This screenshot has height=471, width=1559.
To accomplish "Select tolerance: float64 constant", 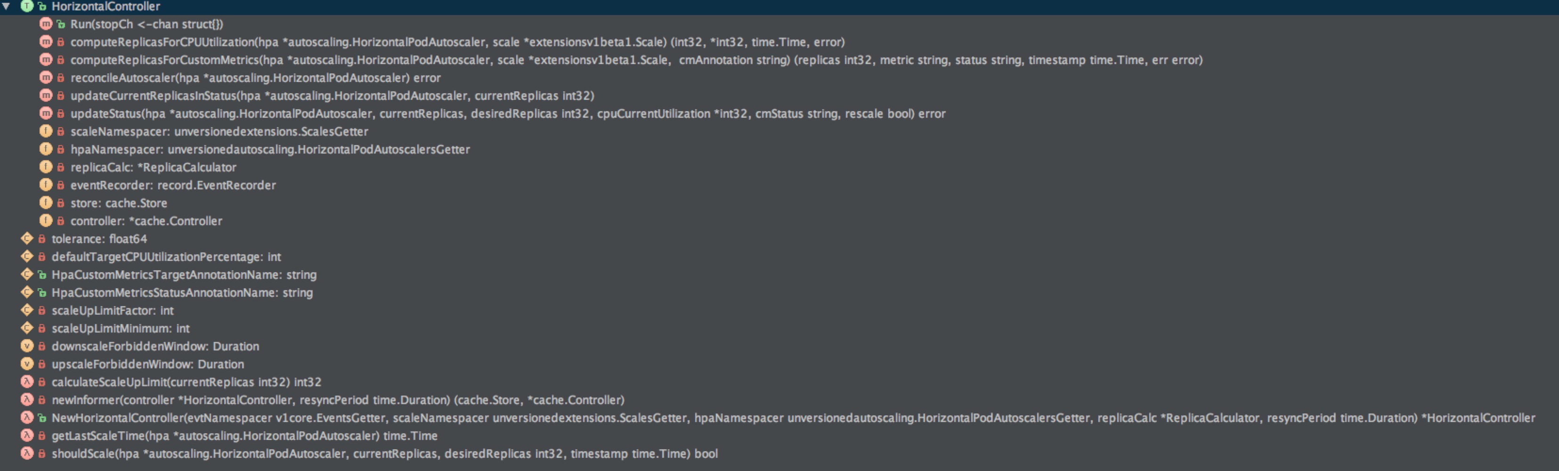I will click(x=99, y=238).
